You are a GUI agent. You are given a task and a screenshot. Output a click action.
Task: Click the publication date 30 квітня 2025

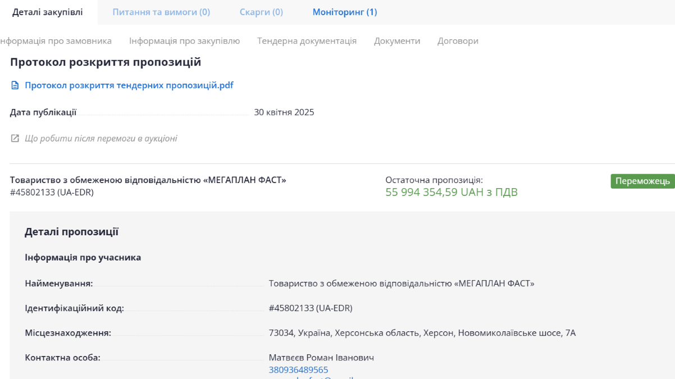coord(284,112)
